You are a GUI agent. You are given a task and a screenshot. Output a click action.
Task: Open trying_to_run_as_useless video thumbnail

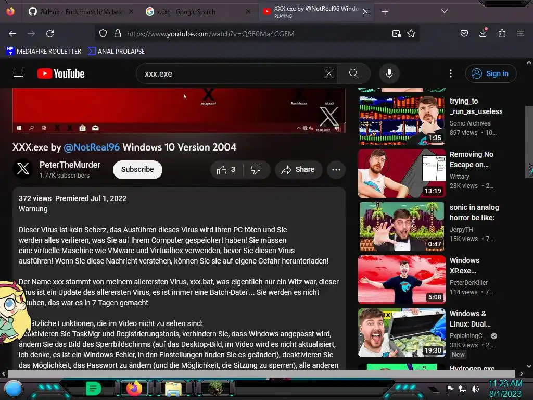(x=402, y=120)
